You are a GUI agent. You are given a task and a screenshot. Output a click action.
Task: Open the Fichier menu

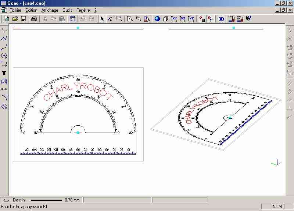15,10
